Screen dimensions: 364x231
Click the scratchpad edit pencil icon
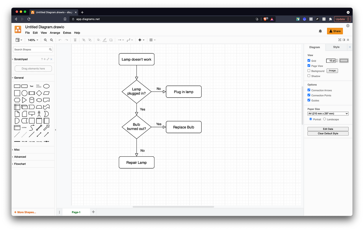[x=48, y=59]
